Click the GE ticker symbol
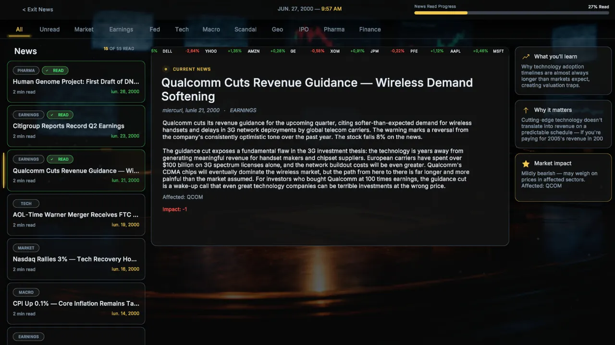The image size is (615, 345). click(x=293, y=51)
